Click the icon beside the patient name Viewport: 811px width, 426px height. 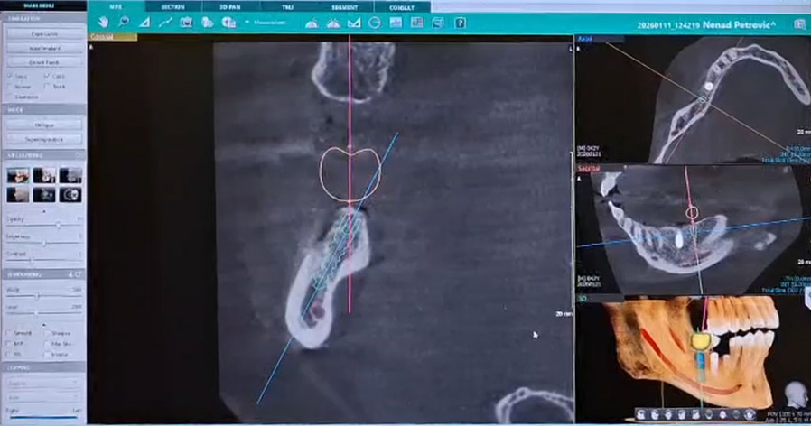(799, 24)
